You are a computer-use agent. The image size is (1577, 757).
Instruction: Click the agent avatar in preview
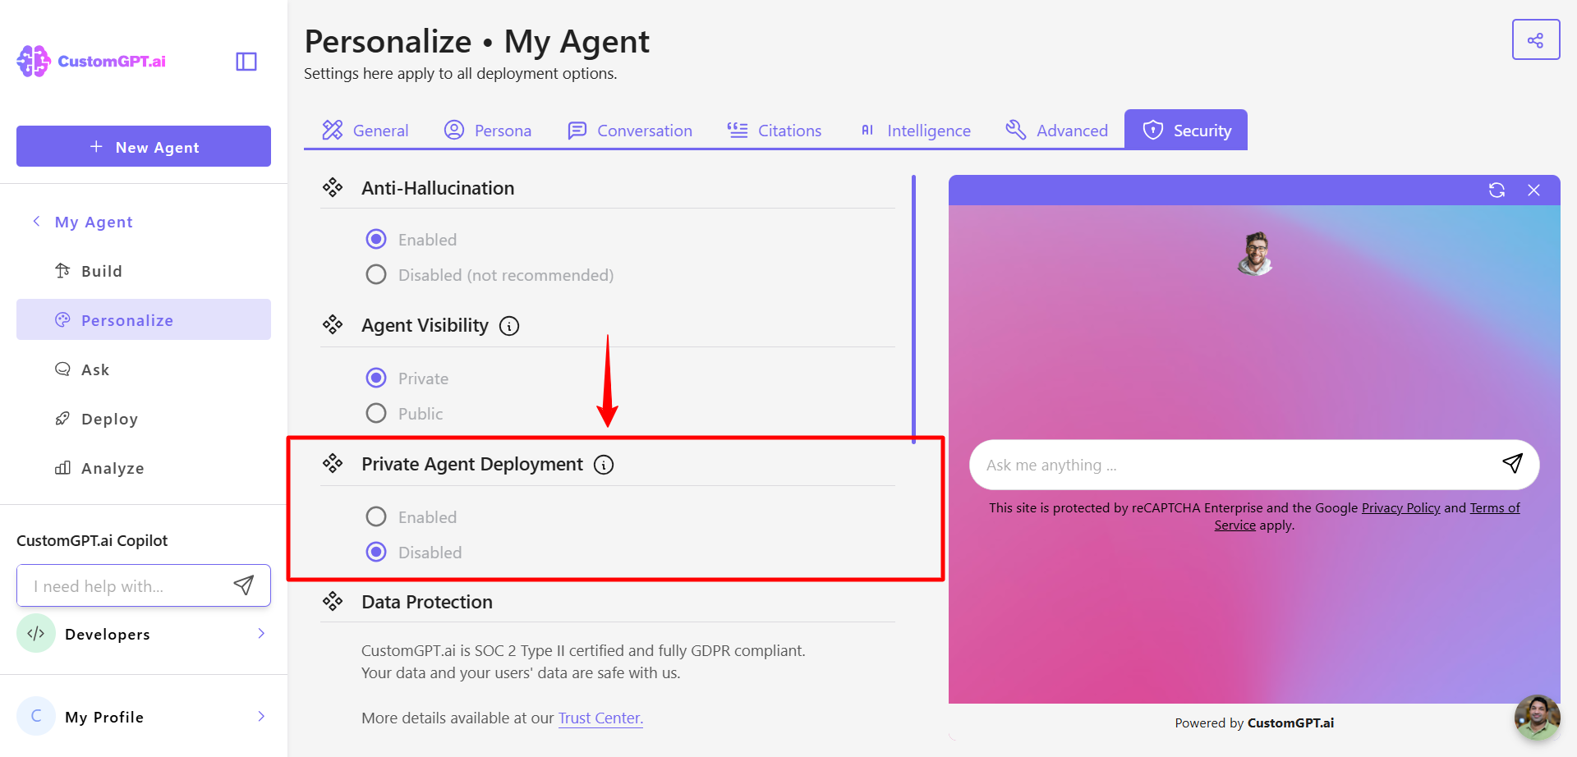(x=1255, y=253)
